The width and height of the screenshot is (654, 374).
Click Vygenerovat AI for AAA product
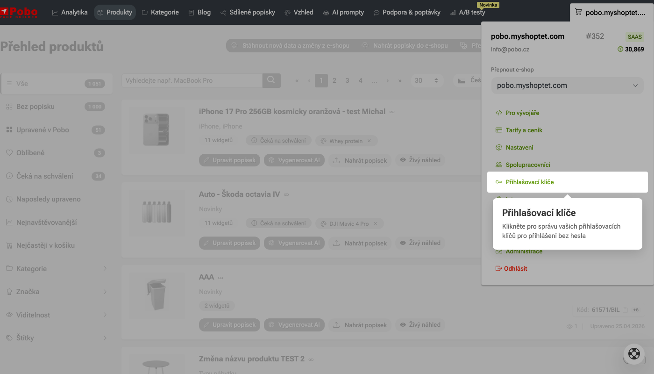(x=294, y=324)
